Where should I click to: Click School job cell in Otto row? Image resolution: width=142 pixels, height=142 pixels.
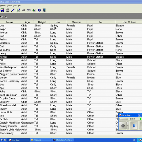(x=101, y=60)
